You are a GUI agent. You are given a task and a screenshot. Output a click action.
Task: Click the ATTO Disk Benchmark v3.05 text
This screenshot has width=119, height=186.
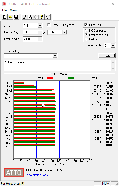pos(44,170)
